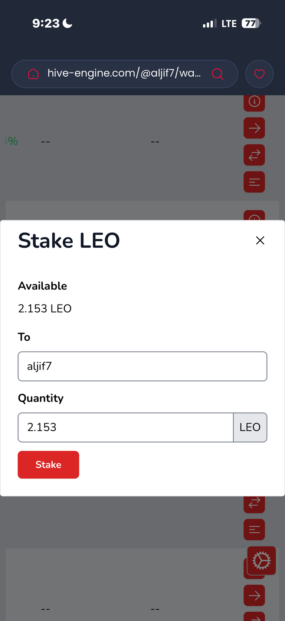Open lines menu icon below the dialog
The height and width of the screenshot is (621, 285).
(254, 530)
